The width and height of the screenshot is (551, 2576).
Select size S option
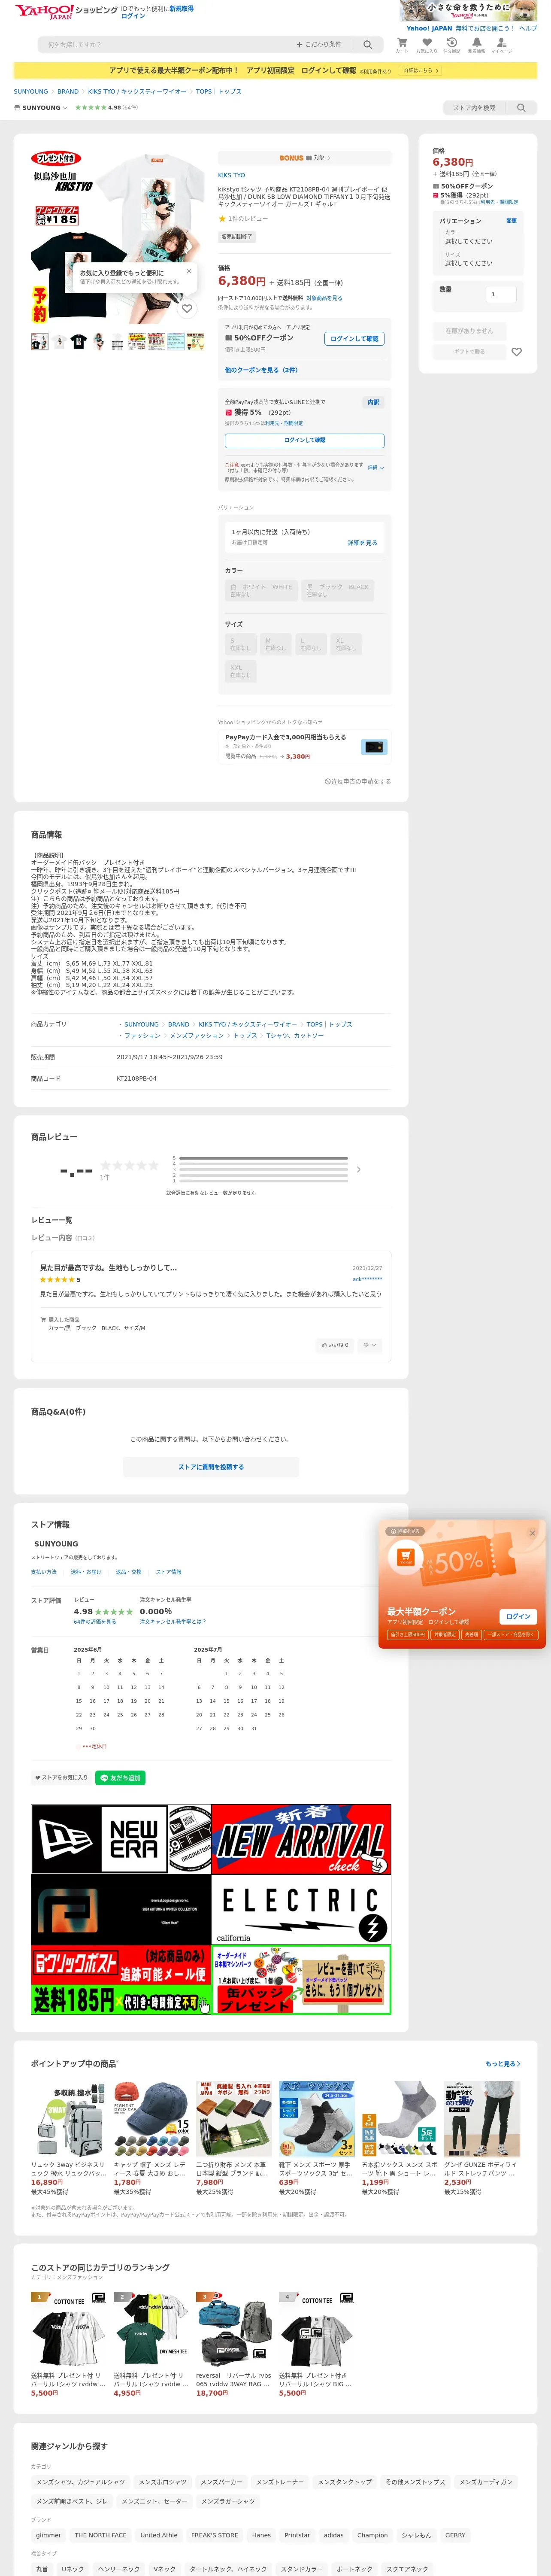241,644
